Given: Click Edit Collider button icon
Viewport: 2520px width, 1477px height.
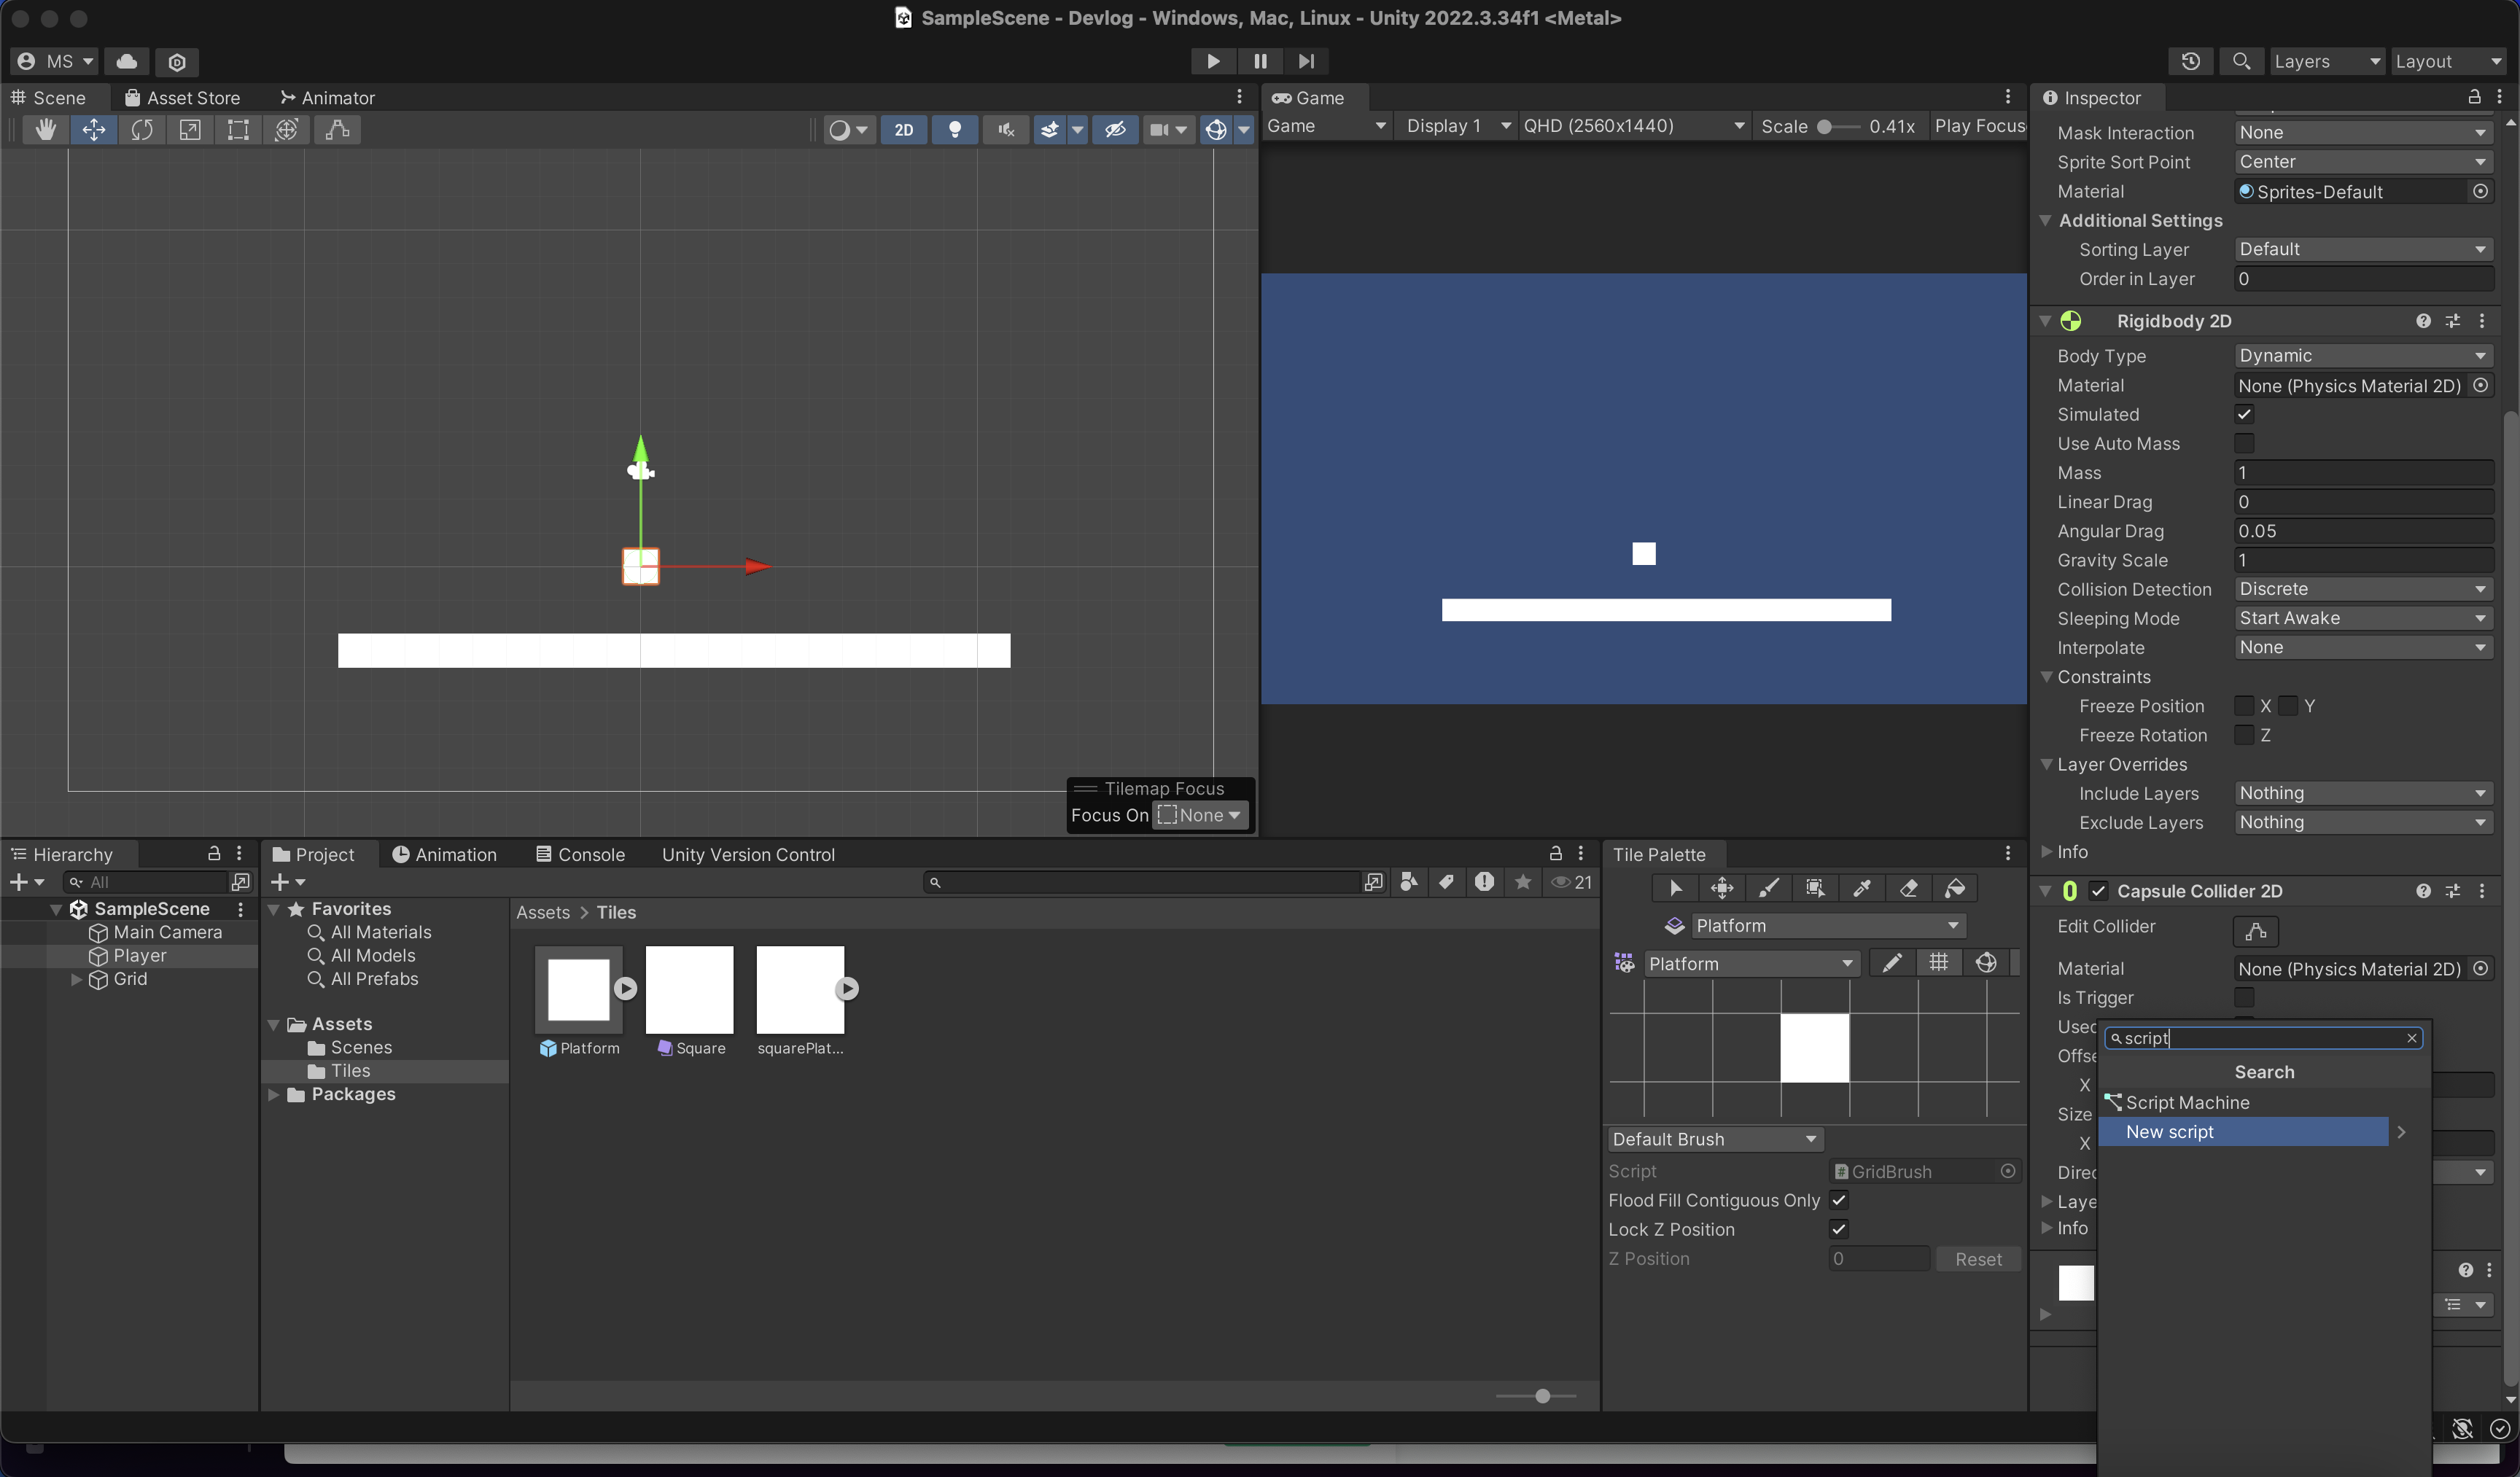Looking at the screenshot, I should pyautogui.click(x=2255, y=931).
